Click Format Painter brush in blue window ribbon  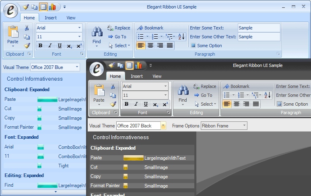pyautogui.click(x=27, y=46)
